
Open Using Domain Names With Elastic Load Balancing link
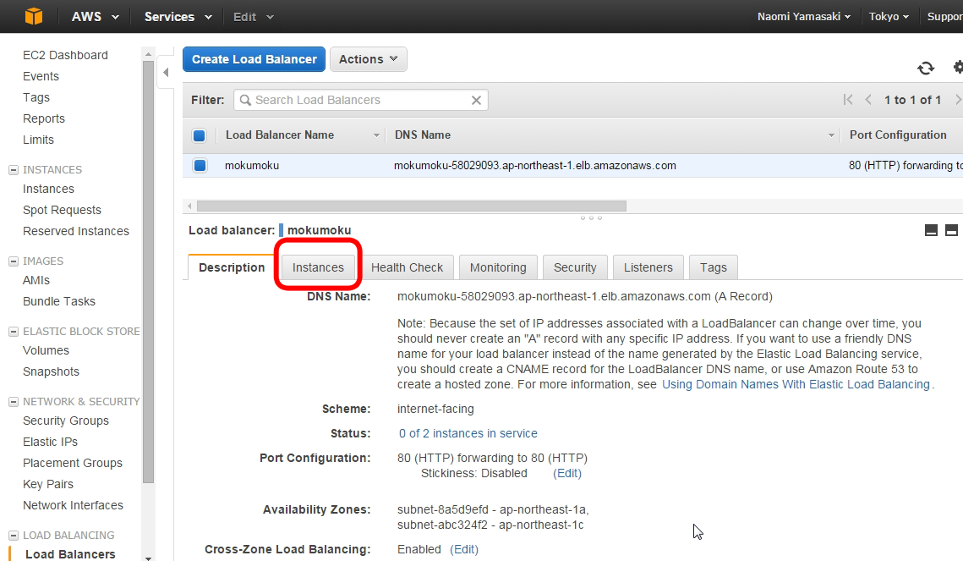click(x=796, y=384)
